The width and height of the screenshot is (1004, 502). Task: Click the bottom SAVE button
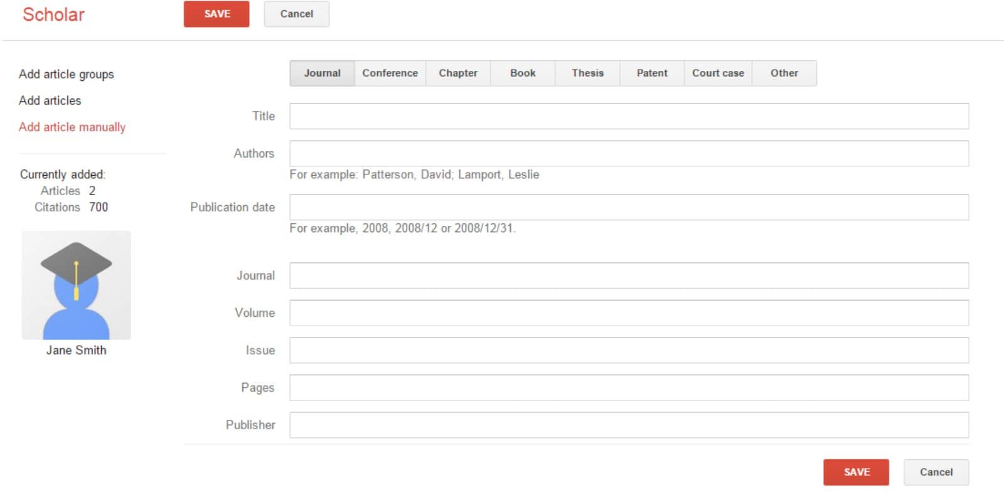click(x=856, y=472)
